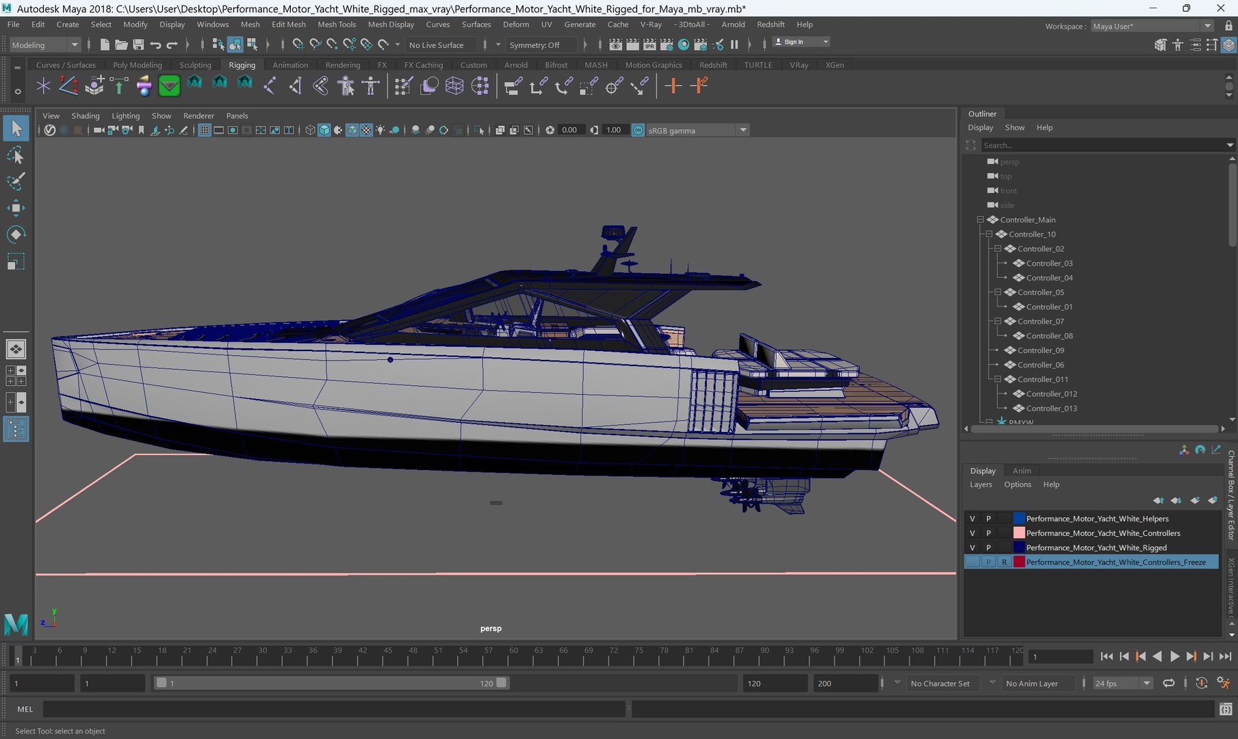Click the Outliner search field
This screenshot has height=739, width=1238.
1103,145
